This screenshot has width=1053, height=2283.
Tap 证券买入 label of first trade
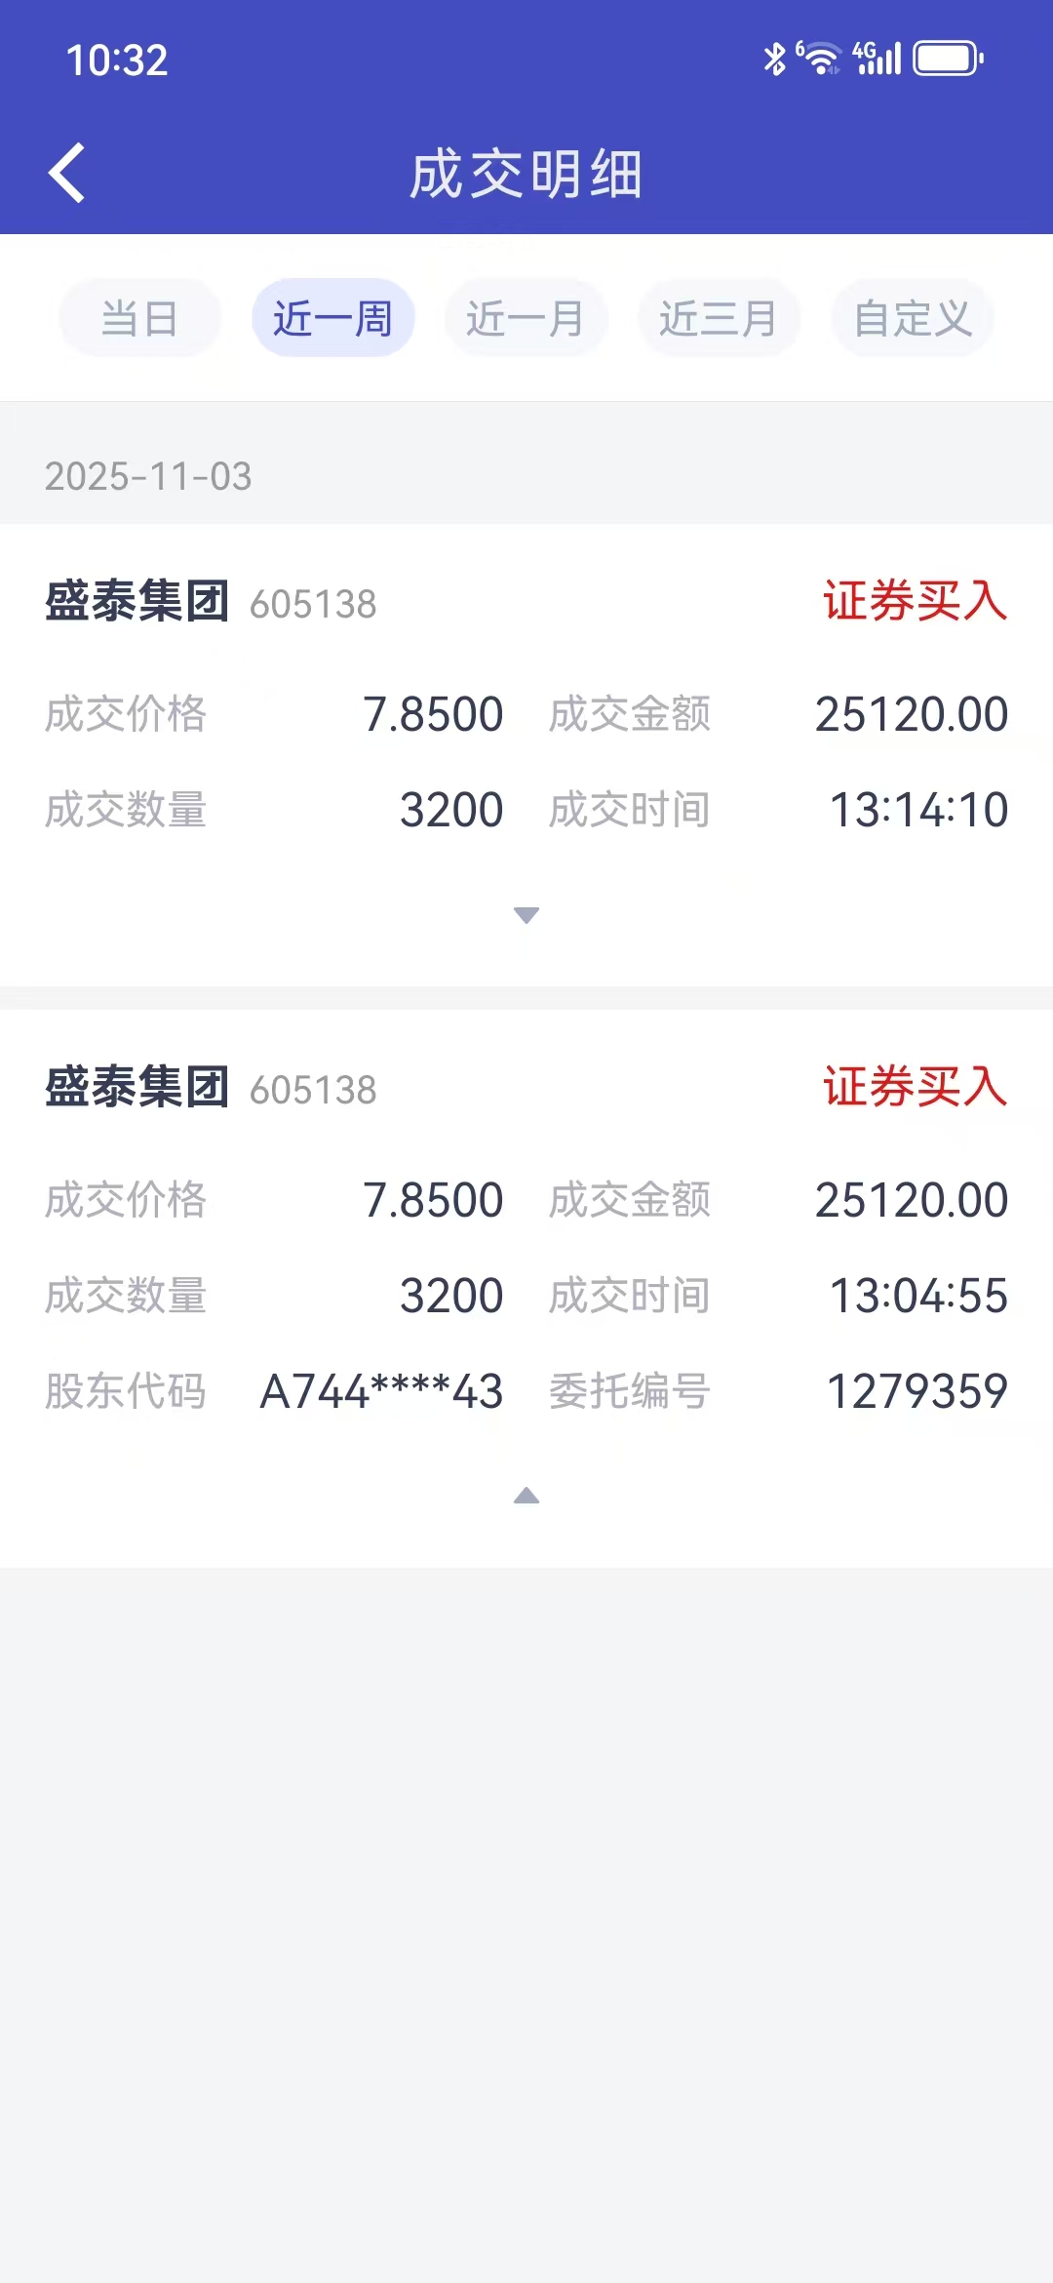(x=915, y=601)
